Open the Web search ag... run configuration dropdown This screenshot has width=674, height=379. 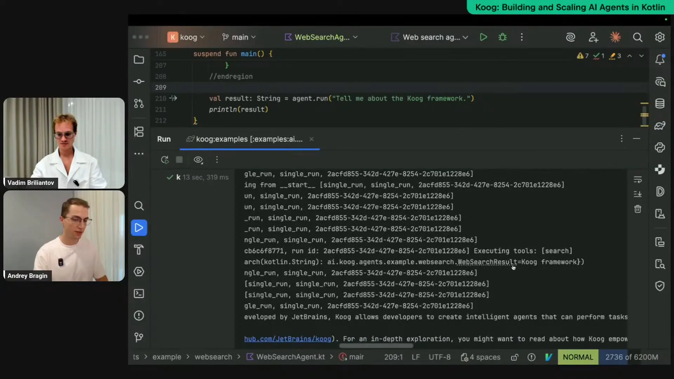430,37
